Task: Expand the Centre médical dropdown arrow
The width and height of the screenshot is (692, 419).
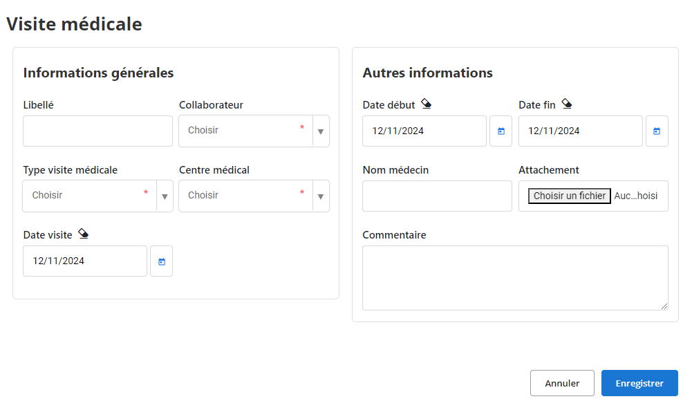Action: coord(321,196)
